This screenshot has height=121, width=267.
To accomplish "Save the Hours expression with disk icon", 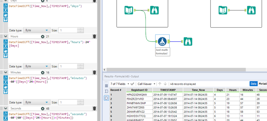I will click(x=6, y=56).
